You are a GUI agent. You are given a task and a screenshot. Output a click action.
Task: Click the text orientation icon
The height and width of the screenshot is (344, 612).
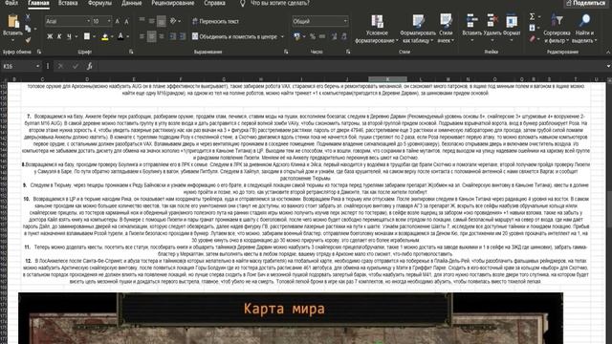[173, 21]
